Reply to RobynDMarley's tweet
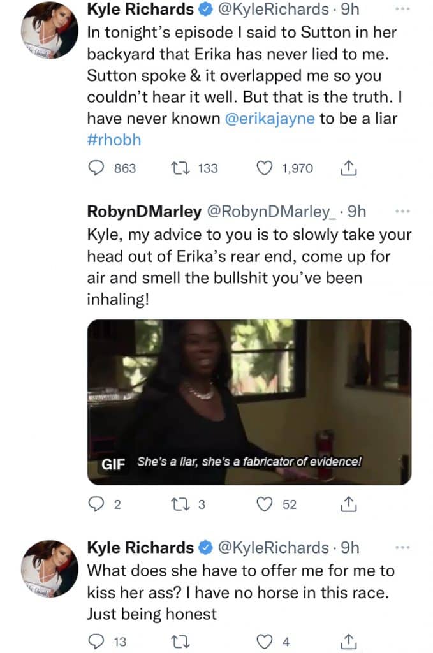Viewport: 433px width, 653px height. pyautogui.click(x=96, y=504)
